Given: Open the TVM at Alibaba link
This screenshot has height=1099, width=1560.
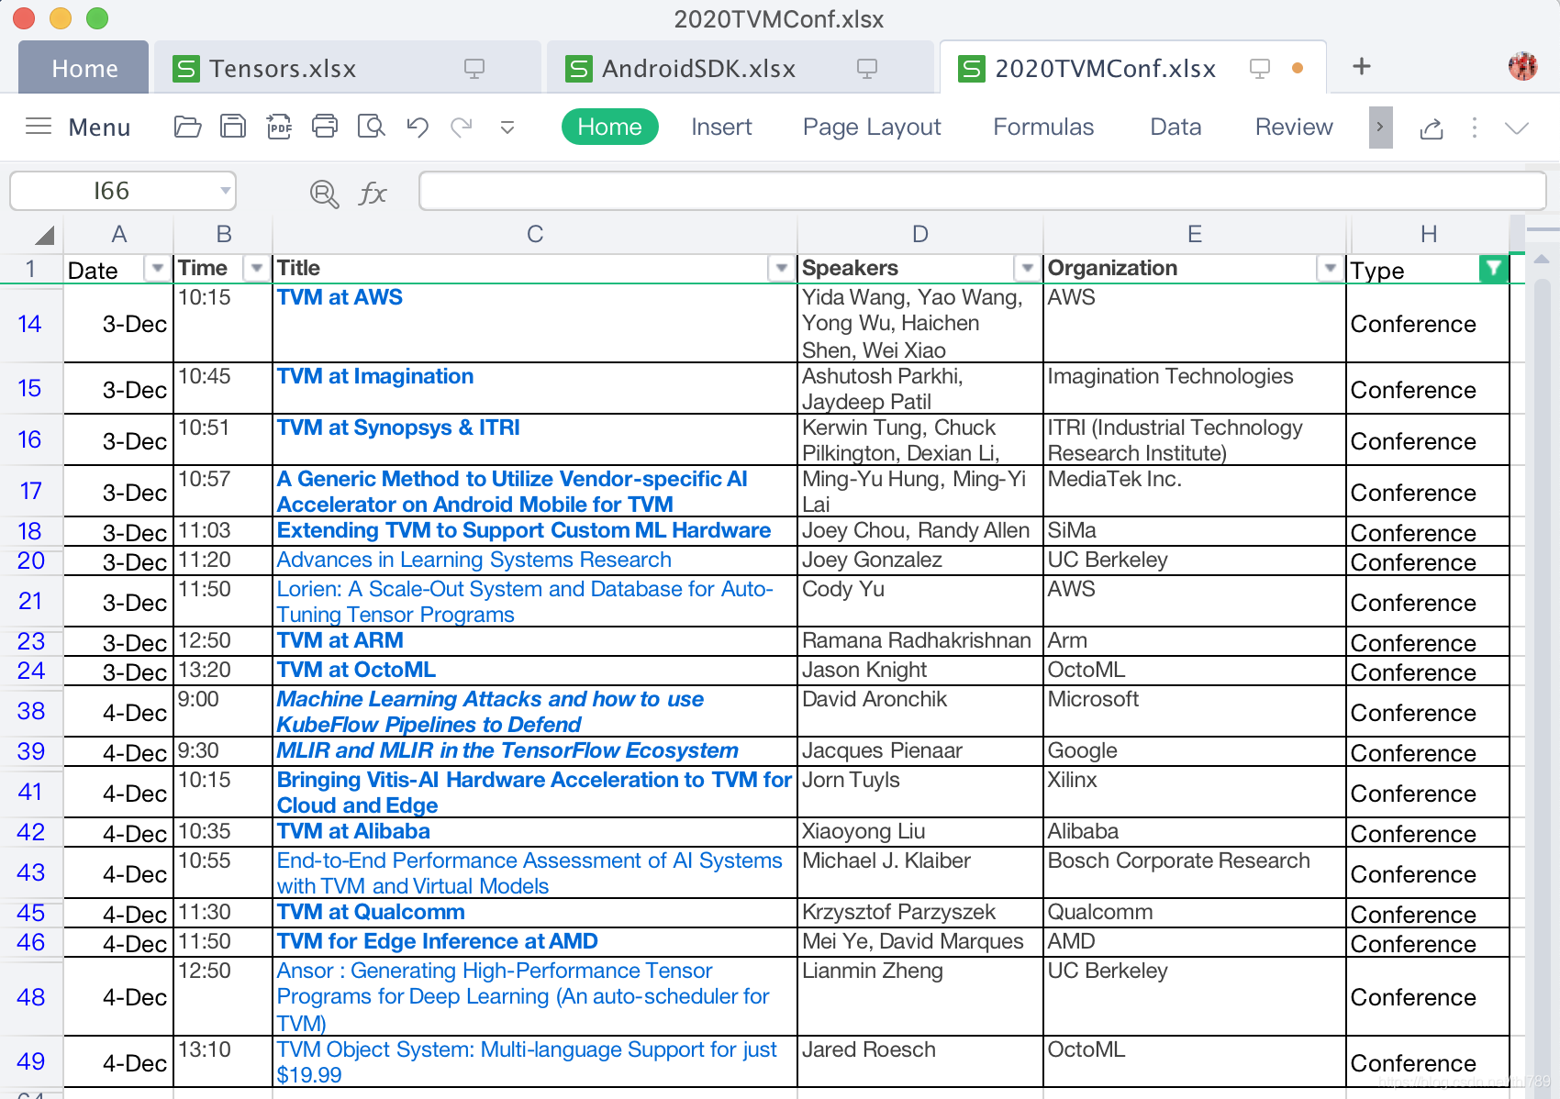Looking at the screenshot, I should [353, 831].
